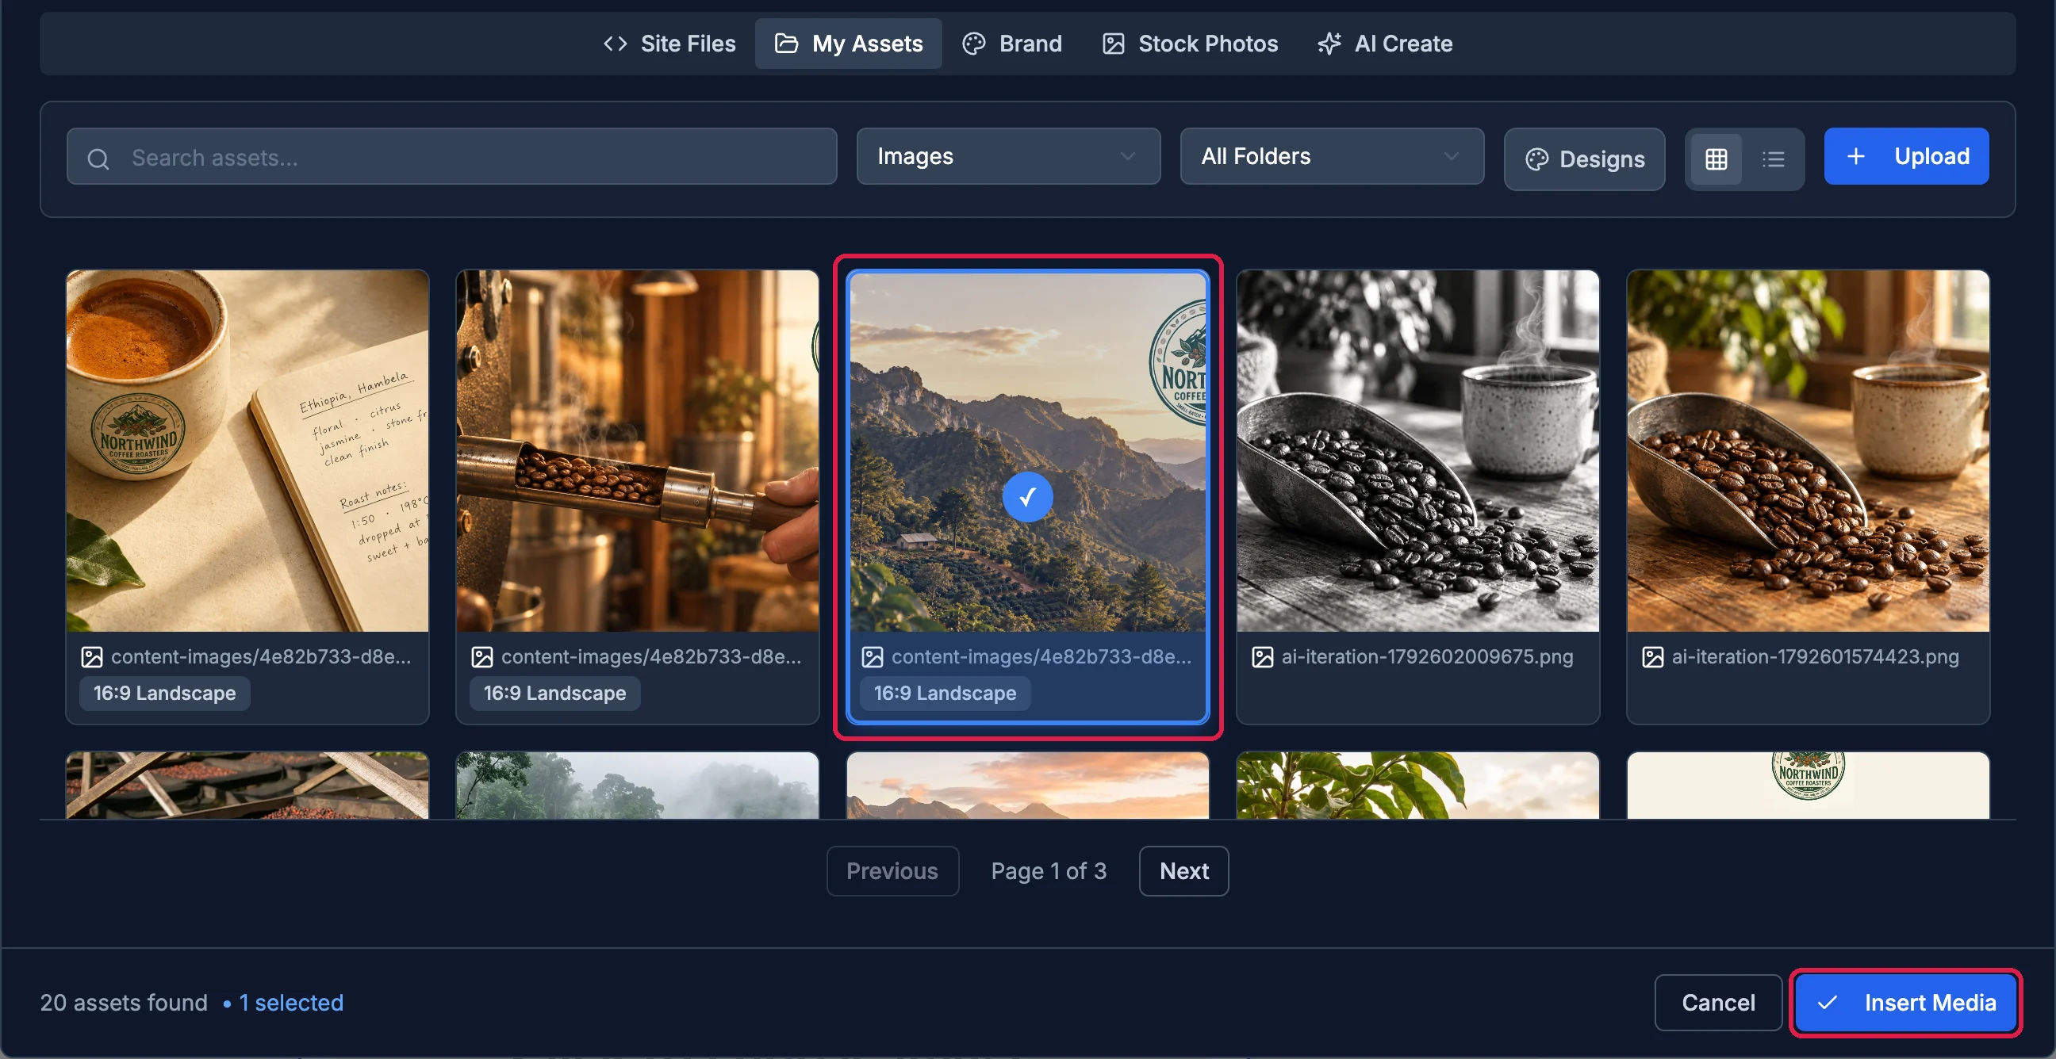Click 16:9 Landscape badge on notebook image card
2056x1059 pixels.
pyautogui.click(x=164, y=693)
